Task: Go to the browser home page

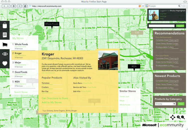Action: coord(25,6)
